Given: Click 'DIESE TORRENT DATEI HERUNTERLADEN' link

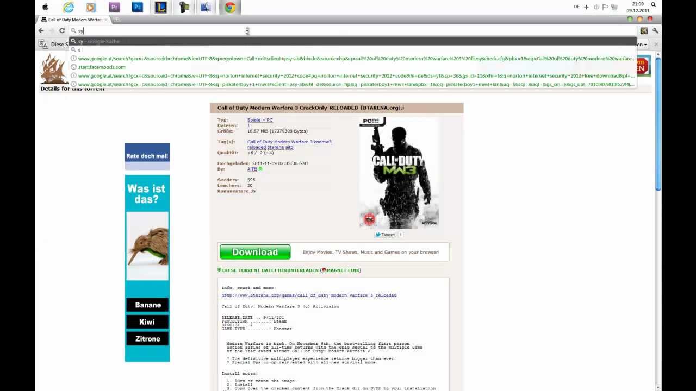Looking at the screenshot, I should tap(270, 270).
